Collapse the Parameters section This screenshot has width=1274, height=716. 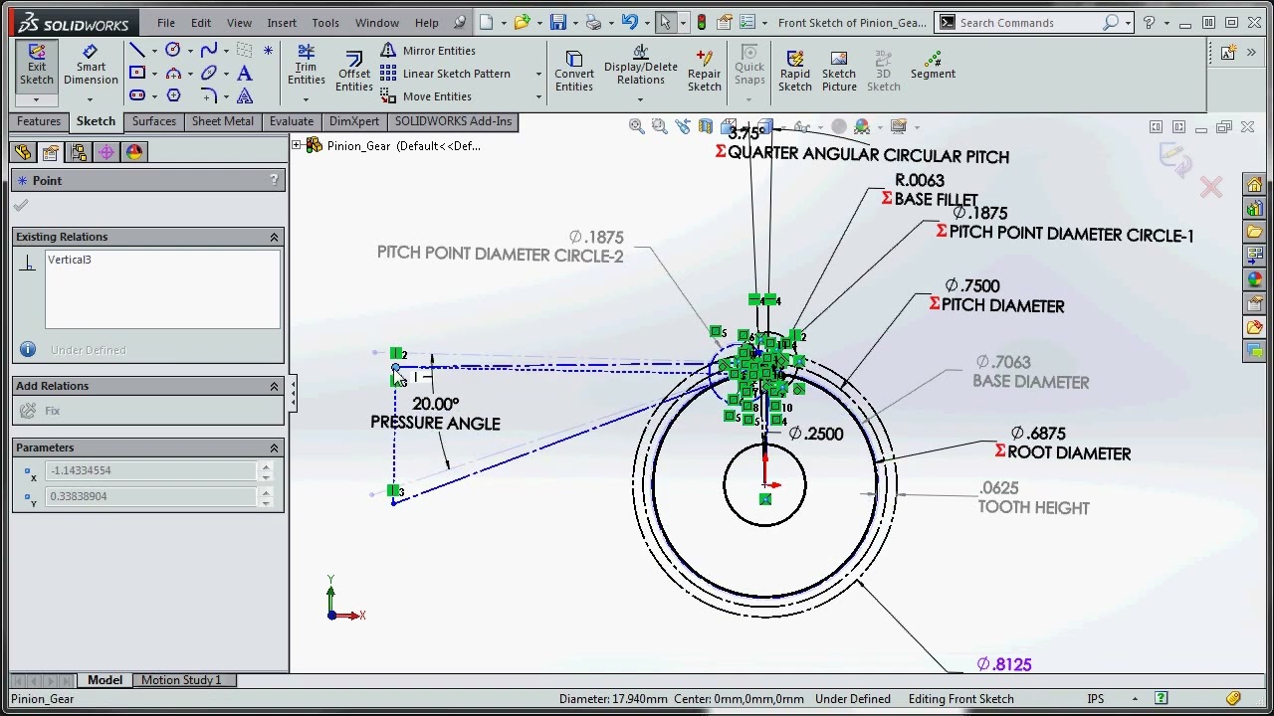(x=274, y=447)
